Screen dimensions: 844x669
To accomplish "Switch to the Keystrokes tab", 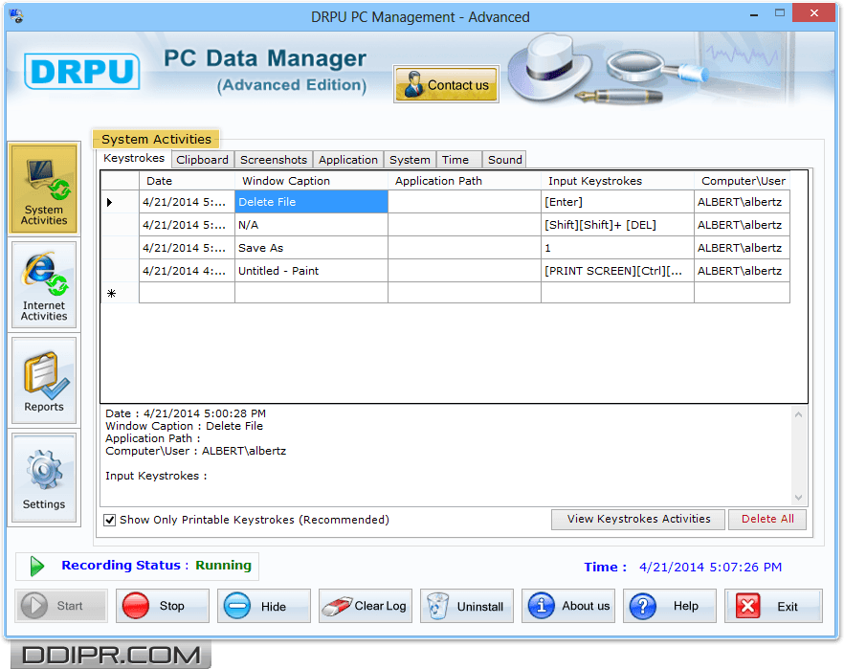I will 134,158.
